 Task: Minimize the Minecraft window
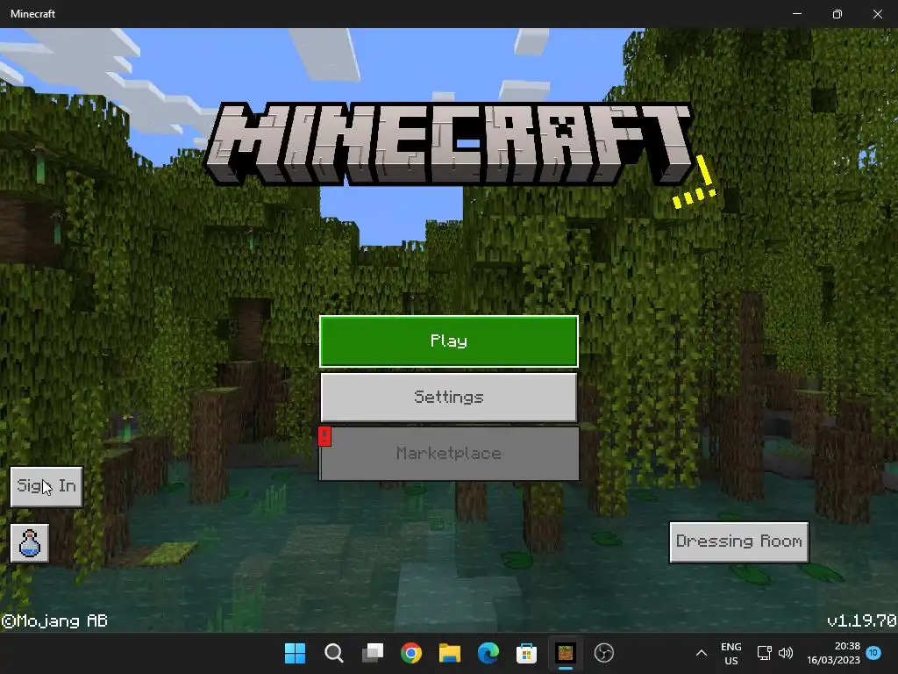tap(797, 14)
